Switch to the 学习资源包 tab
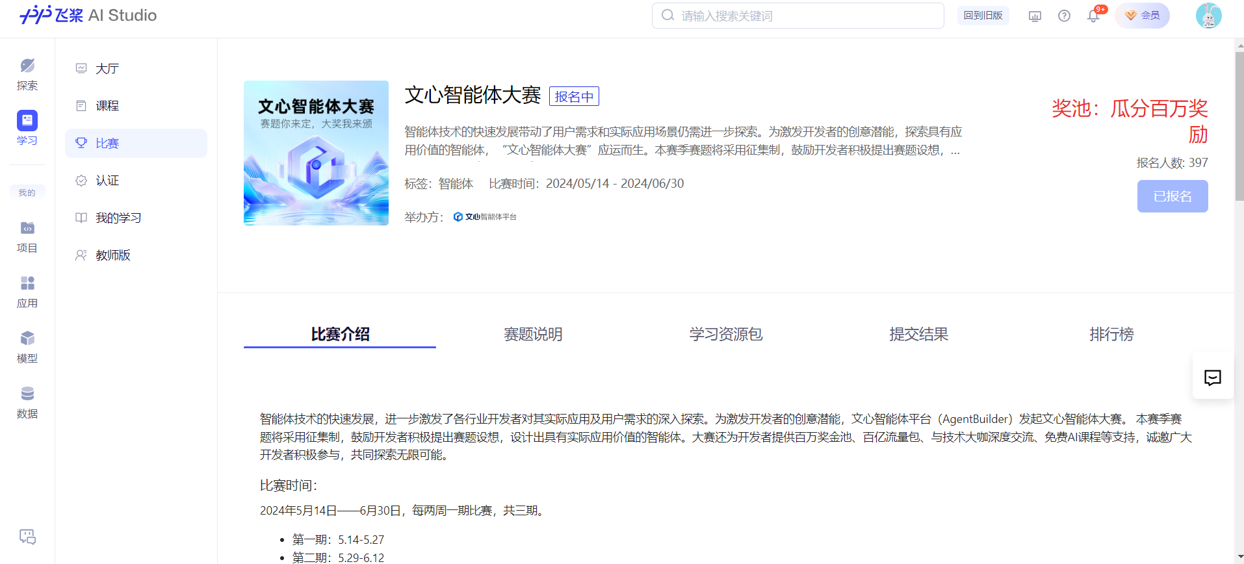Screen dimensions: 1244x564 pyautogui.click(x=726, y=334)
